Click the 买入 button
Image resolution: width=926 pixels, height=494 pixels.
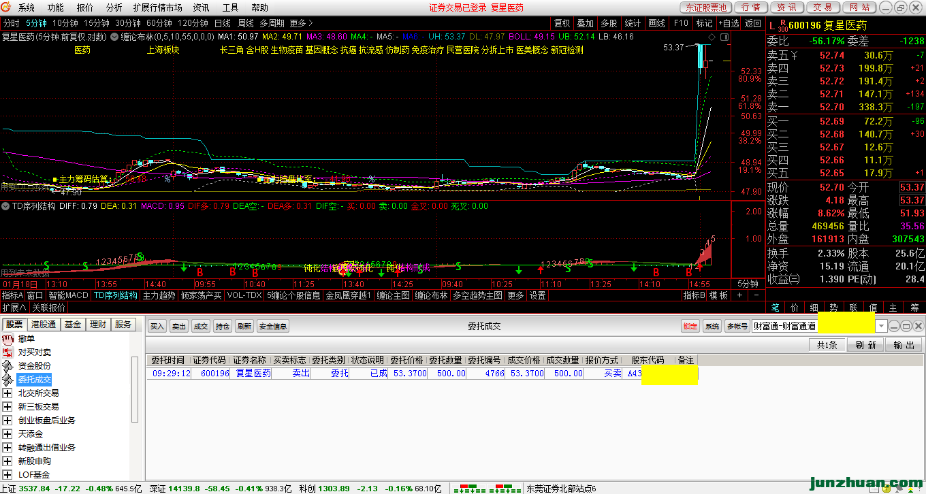point(157,327)
